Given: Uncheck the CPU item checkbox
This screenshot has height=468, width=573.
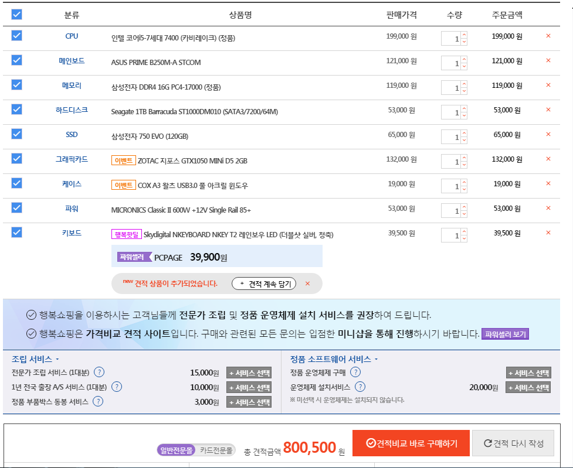Looking at the screenshot, I should tap(17, 35).
